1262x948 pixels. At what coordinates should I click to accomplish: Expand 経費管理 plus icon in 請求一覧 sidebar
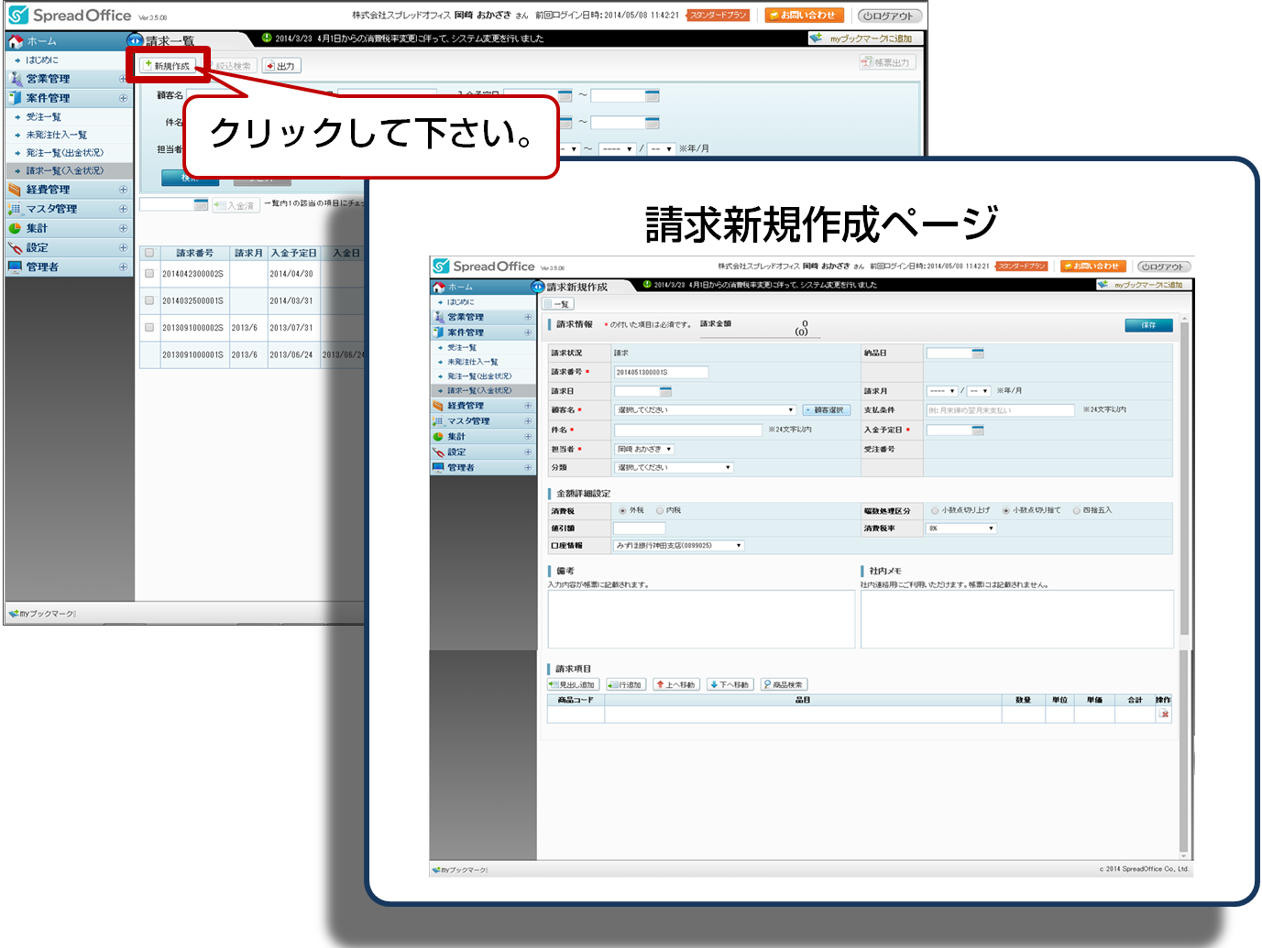pyautogui.click(x=123, y=190)
